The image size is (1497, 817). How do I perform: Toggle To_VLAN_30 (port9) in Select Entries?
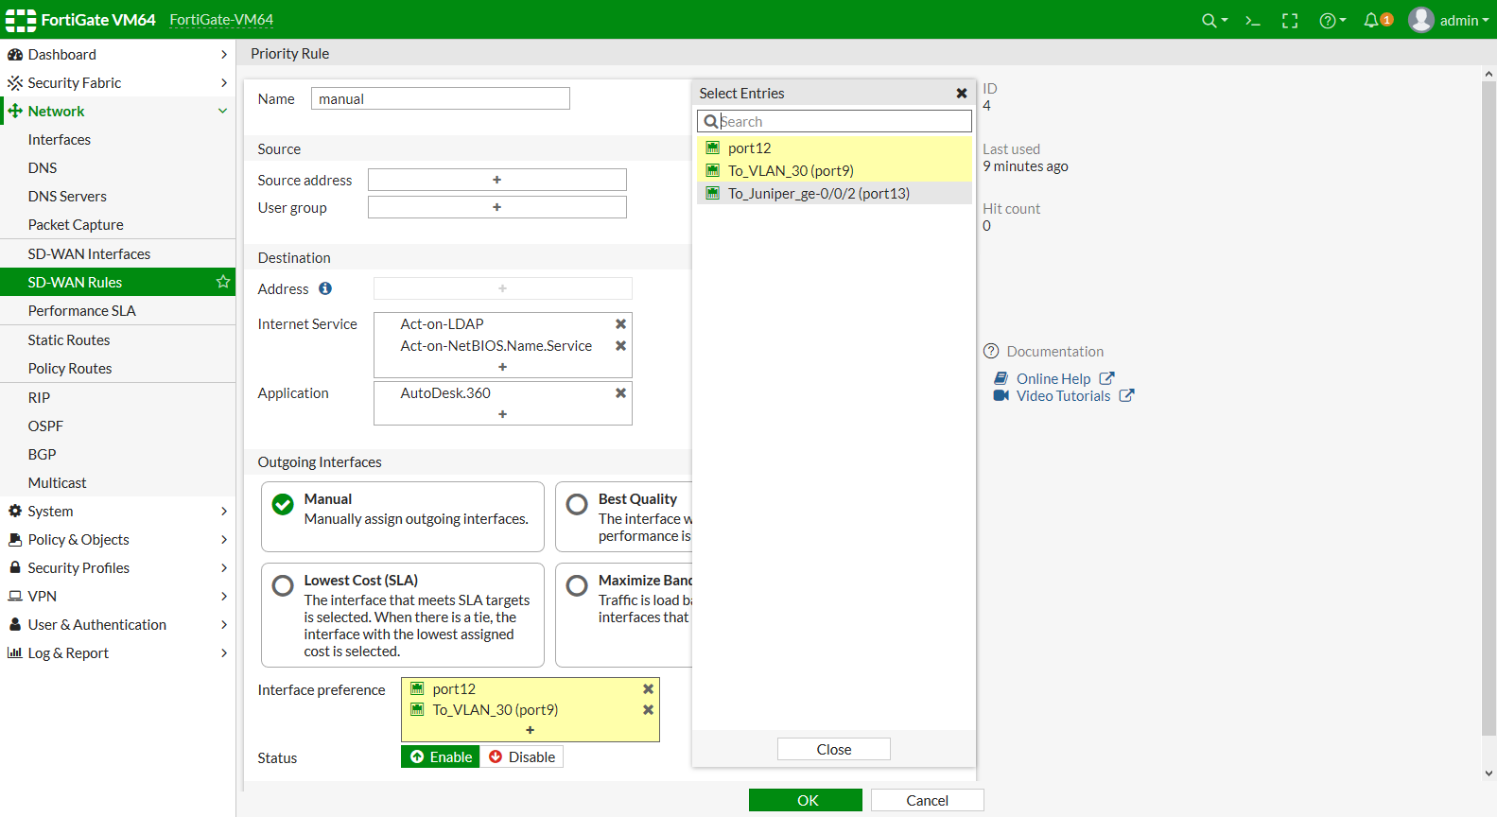(834, 170)
